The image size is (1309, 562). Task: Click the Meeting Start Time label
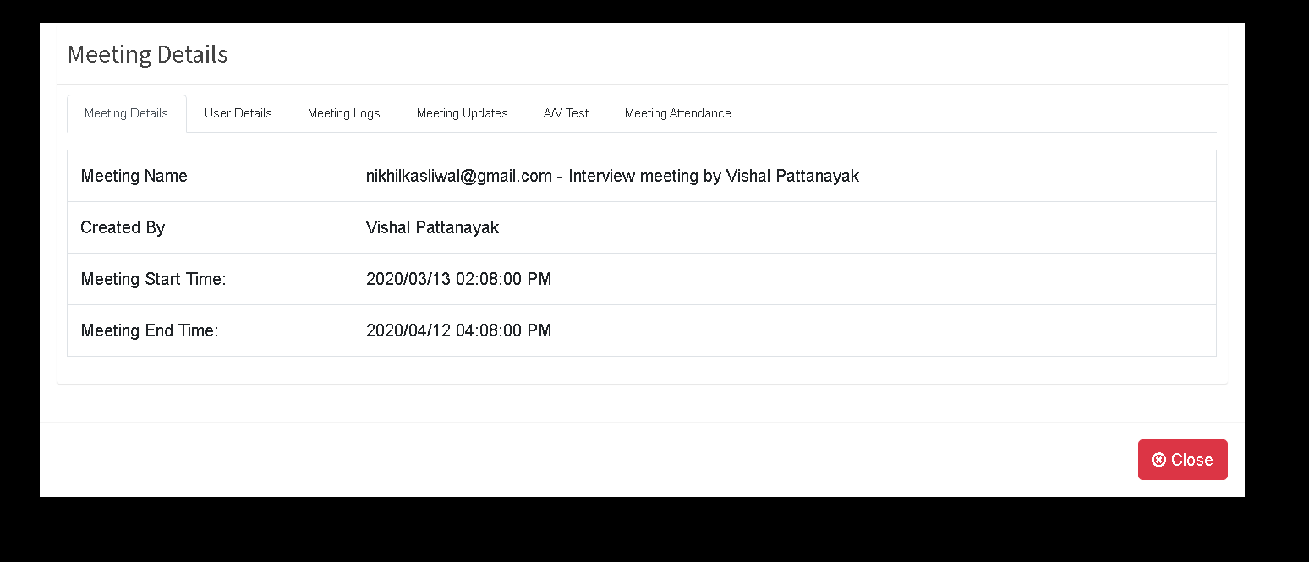pos(153,279)
